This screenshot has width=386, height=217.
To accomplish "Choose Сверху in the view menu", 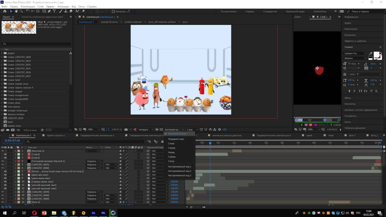I will [172, 148].
